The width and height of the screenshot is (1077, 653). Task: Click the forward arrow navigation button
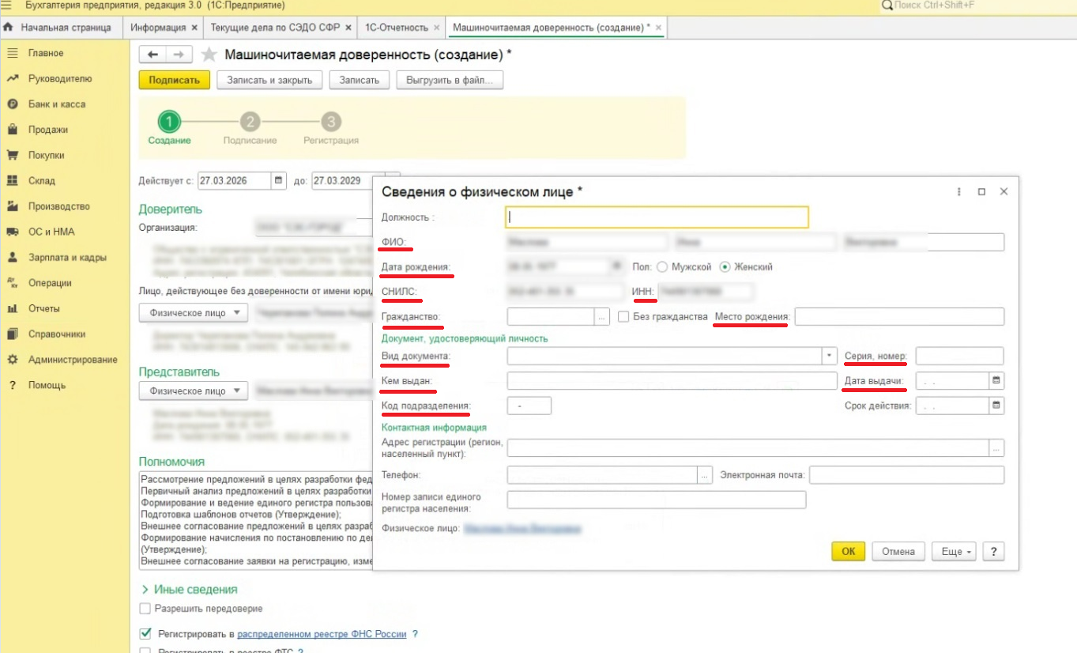pyautogui.click(x=179, y=55)
